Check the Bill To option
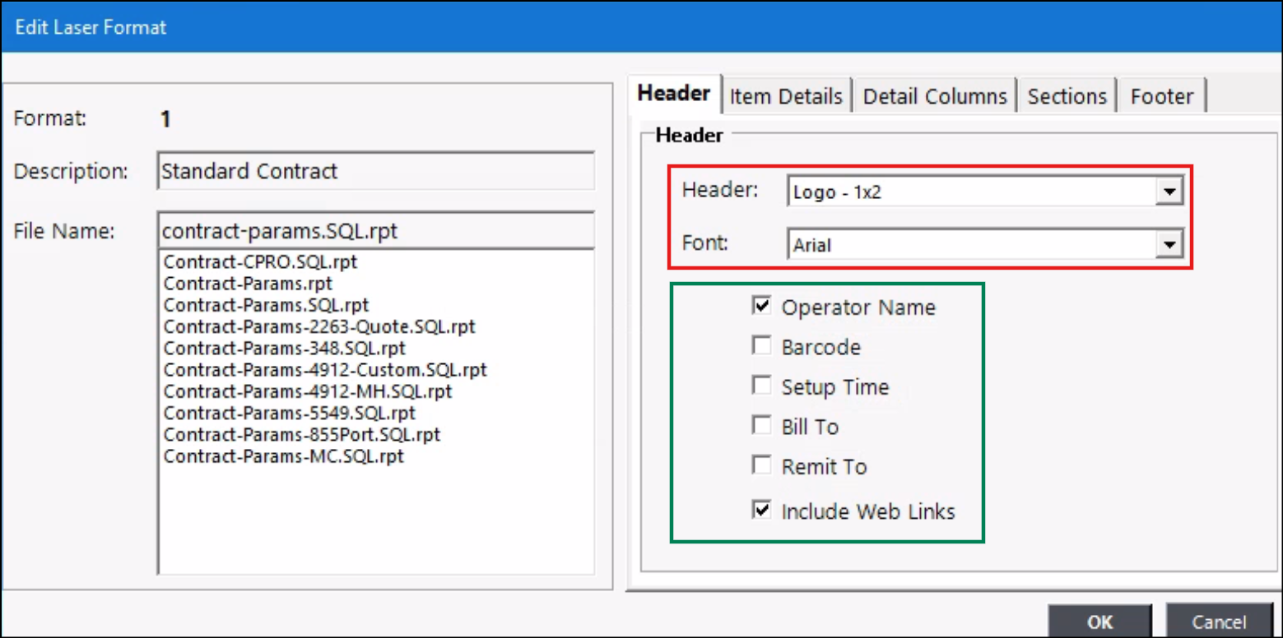 pos(761,426)
